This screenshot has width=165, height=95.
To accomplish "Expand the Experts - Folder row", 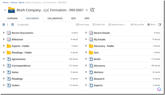I will [x=4, y=46].
